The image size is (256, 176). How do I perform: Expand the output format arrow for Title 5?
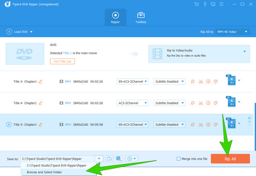(239, 123)
